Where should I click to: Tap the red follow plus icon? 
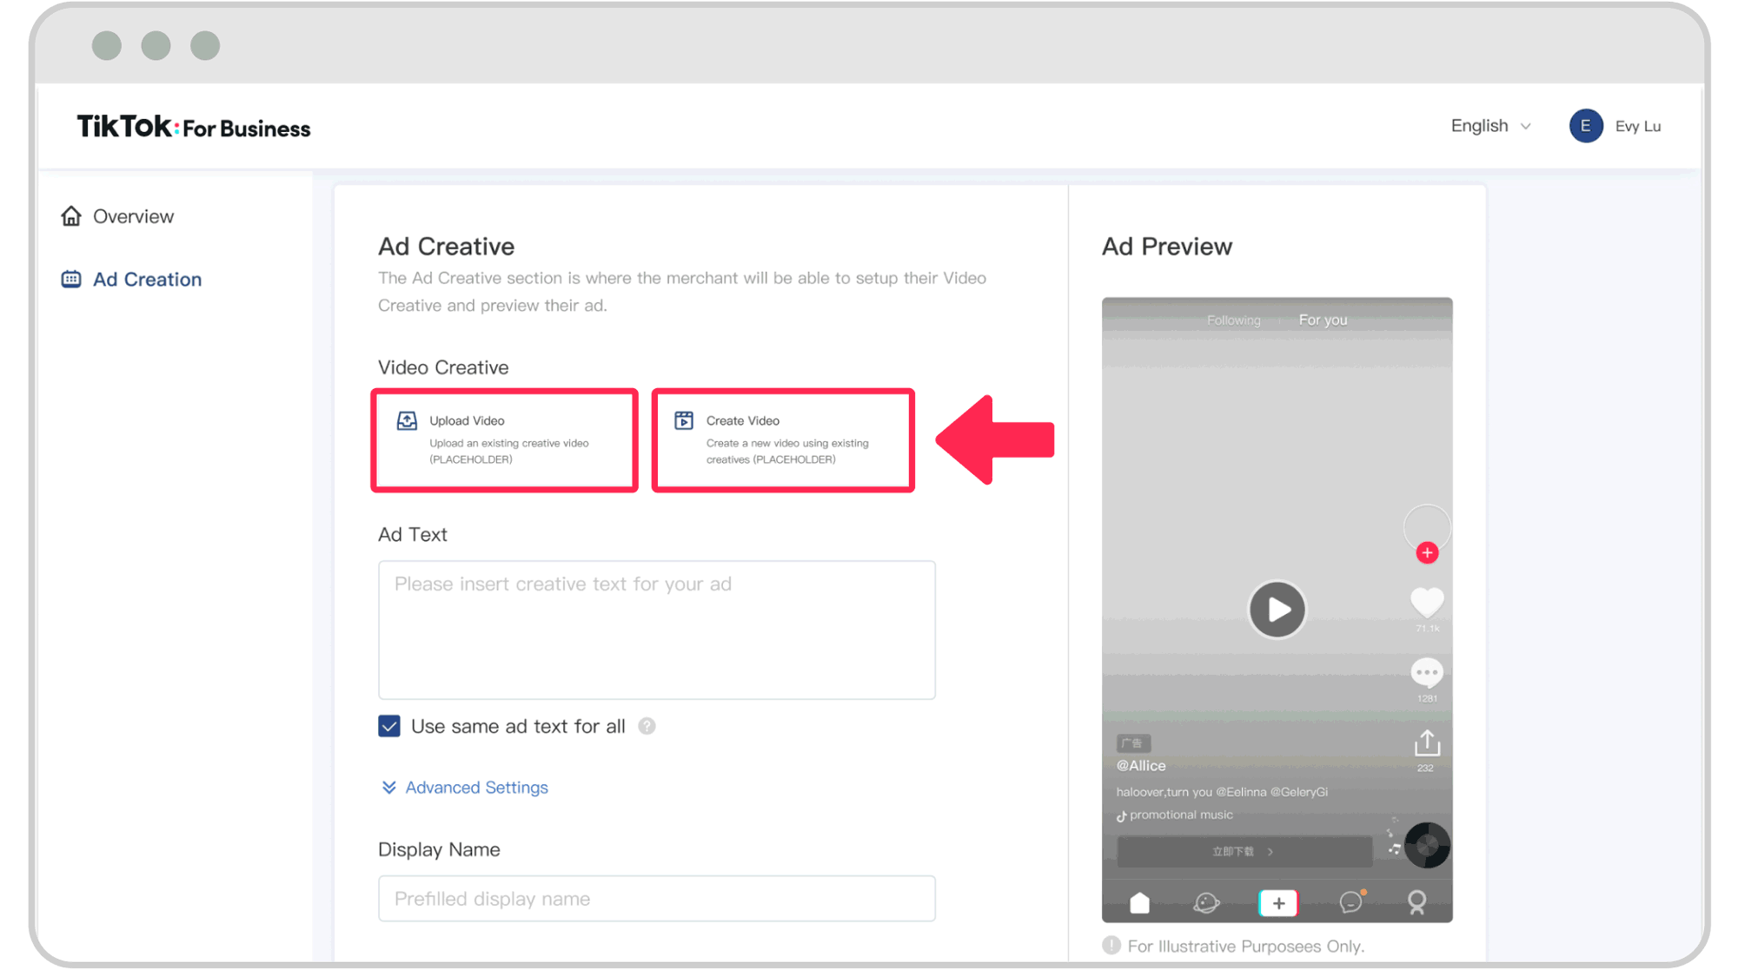[x=1427, y=553]
